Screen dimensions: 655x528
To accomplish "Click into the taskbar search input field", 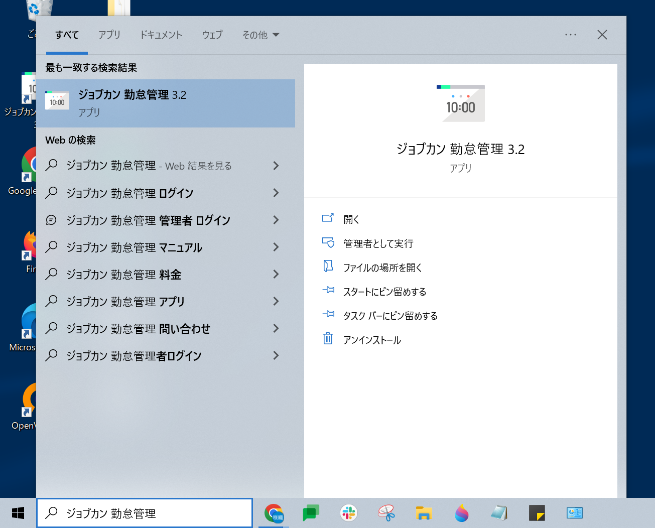I will pyautogui.click(x=145, y=513).
